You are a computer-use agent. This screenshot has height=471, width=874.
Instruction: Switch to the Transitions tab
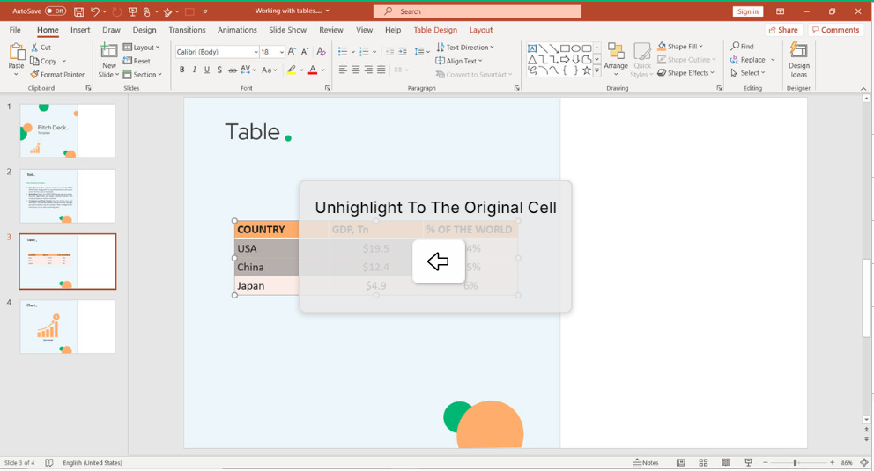[x=188, y=30]
